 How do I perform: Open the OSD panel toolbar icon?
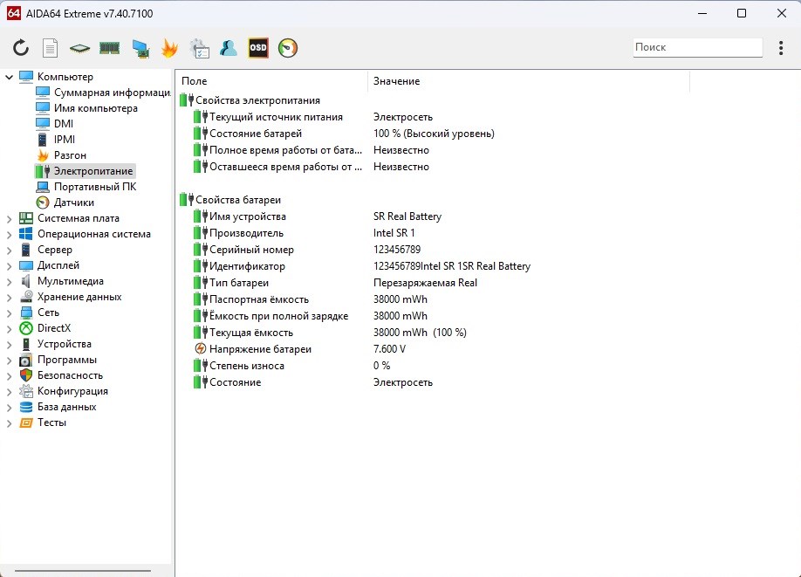pyautogui.click(x=258, y=48)
